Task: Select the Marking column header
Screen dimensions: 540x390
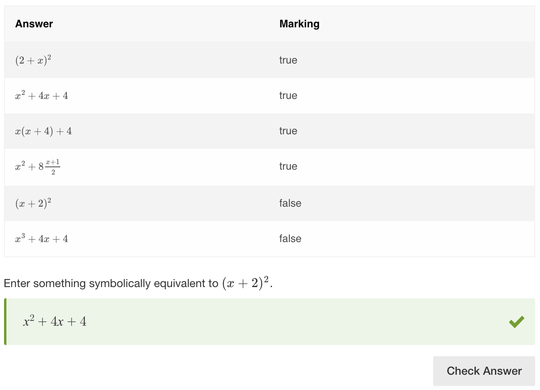Action: [299, 24]
